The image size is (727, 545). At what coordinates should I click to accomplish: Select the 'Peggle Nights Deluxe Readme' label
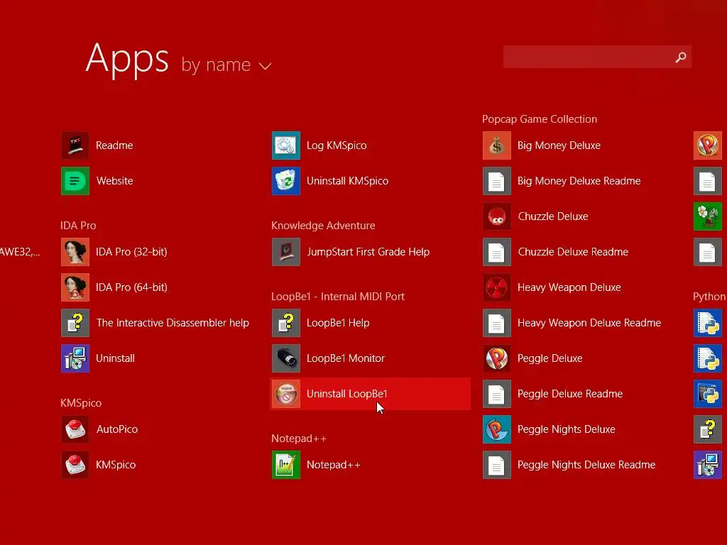(x=586, y=465)
